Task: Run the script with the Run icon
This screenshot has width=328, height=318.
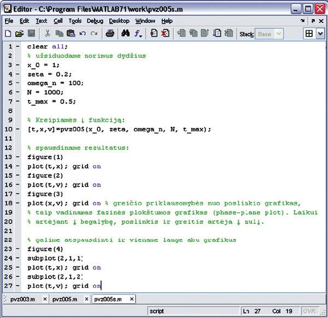Action: coord(217,33)
